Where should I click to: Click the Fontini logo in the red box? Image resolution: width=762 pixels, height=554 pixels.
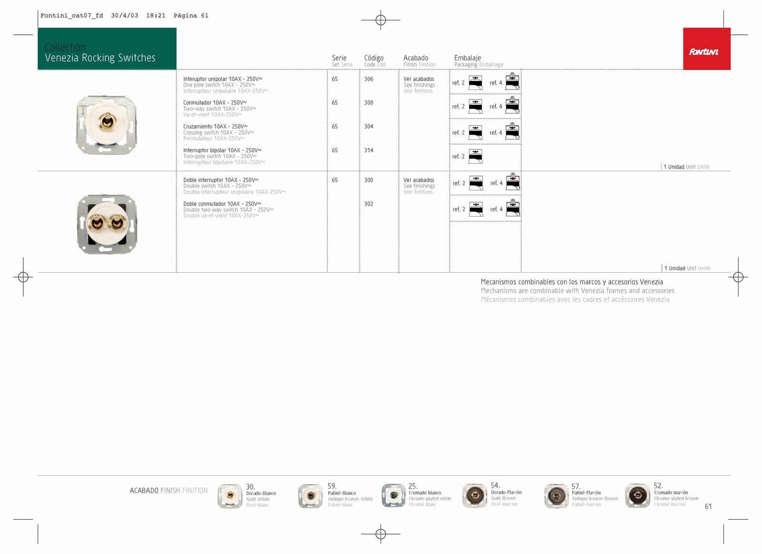pyautogui.click(x=704, y=52)
